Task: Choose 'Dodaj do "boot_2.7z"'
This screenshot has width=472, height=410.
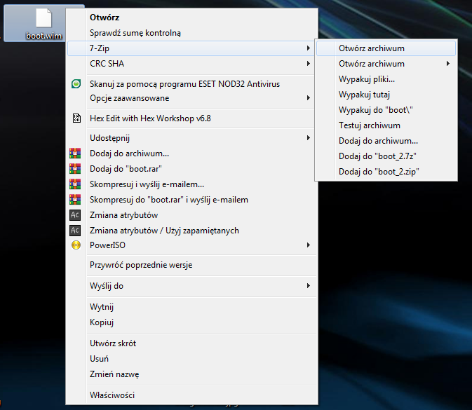Action: (386, 156)
